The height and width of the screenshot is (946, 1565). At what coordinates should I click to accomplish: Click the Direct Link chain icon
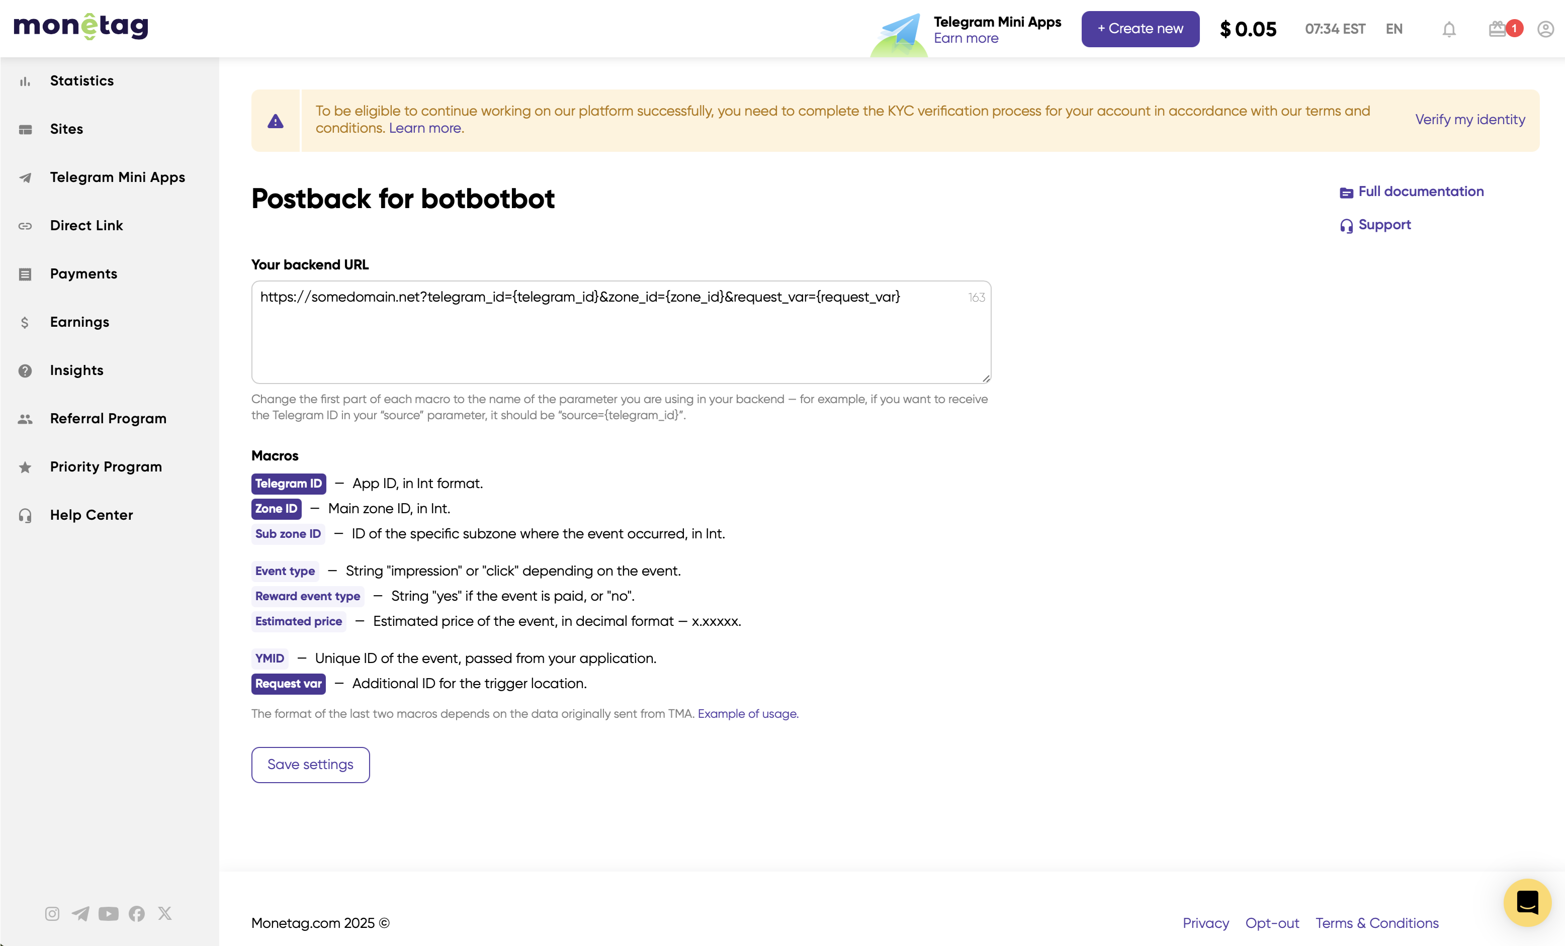tap(25, 226)
